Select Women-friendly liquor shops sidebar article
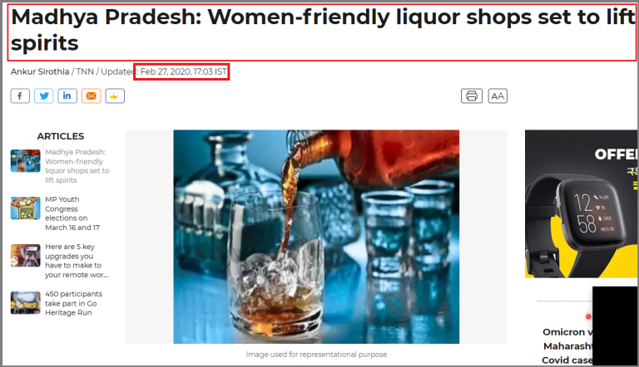Viewport: 639px width, 367px height. [x=77, y=165]
